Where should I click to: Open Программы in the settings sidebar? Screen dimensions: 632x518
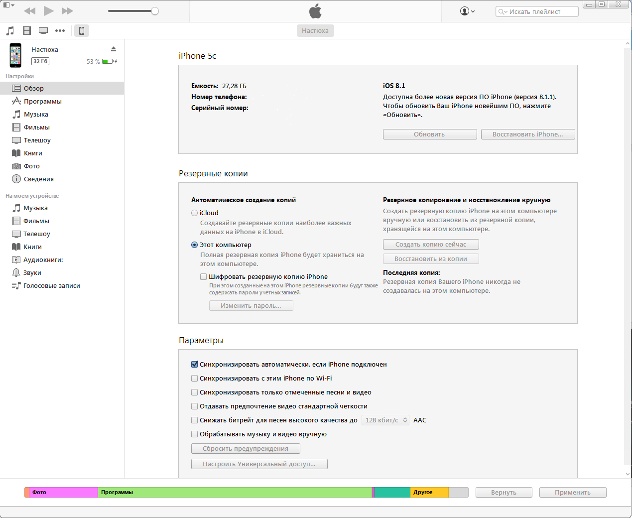tap(43, 102)
